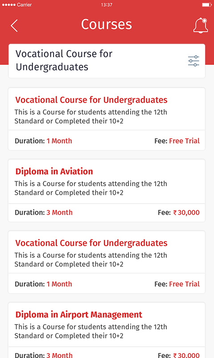Screen dimensions: 214x358
Task: Tap ₹30,000 fee on Diploma in Aviation
Action: [186, 213]
